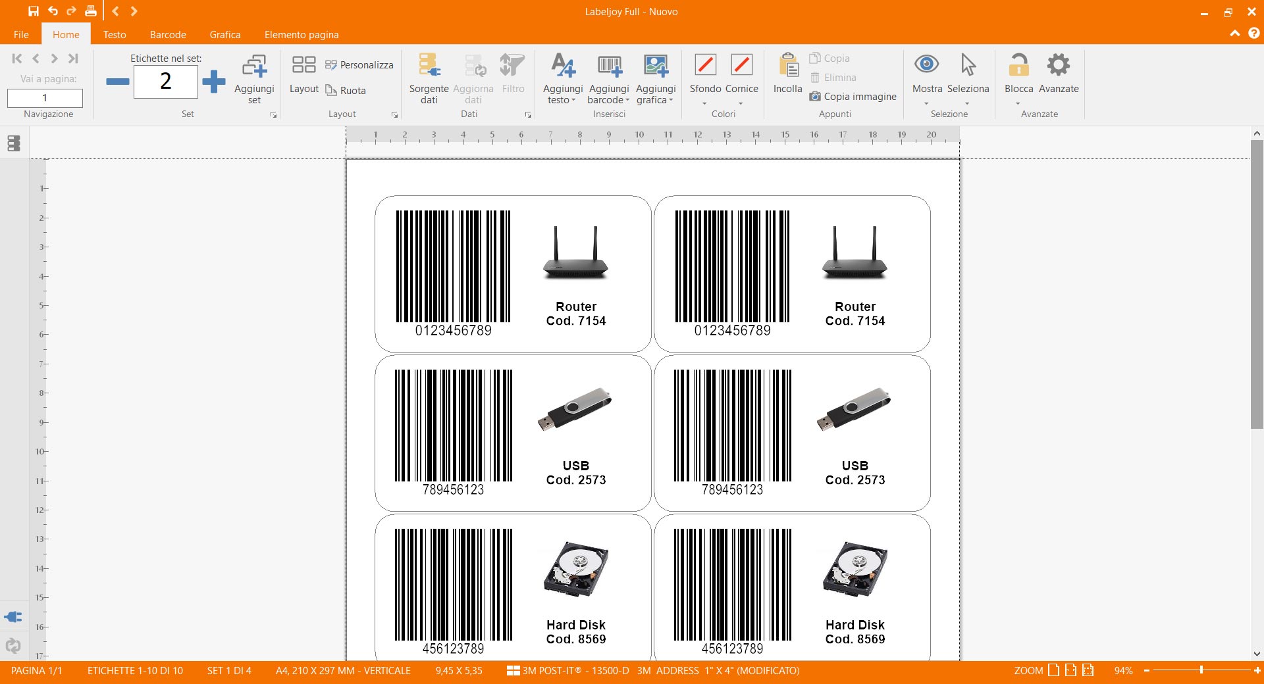The height and width of the screenshot is (684, 1264).
Task: Open Aggiungi testo dropdown
Action: pyautogui.click(x=563, y=78)
